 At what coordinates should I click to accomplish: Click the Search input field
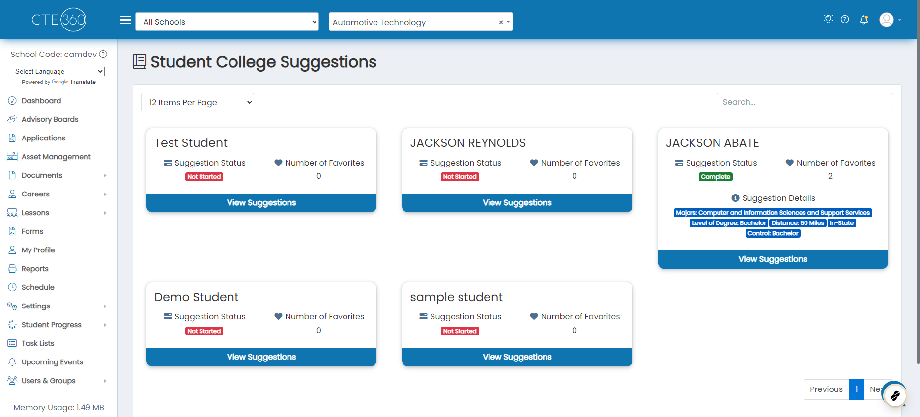click(x=805, y=102)
